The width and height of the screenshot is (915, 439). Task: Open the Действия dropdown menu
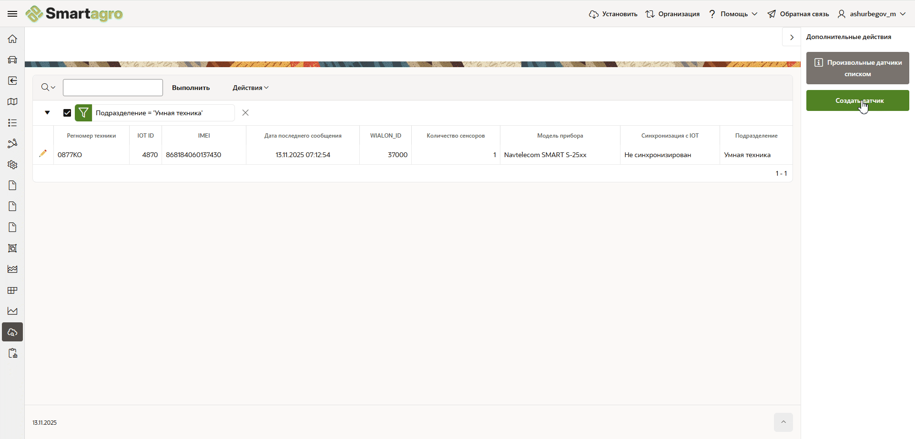[250, 88]
